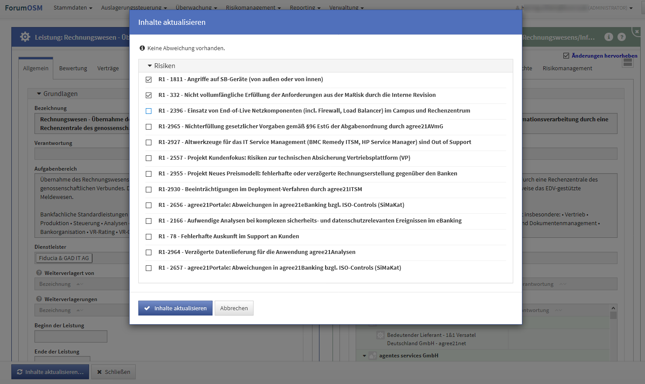Viewport: 645px width, 384px height.
Task: Toggle the Änderungen hervorheben checkbox
Action: click(566, 55)
